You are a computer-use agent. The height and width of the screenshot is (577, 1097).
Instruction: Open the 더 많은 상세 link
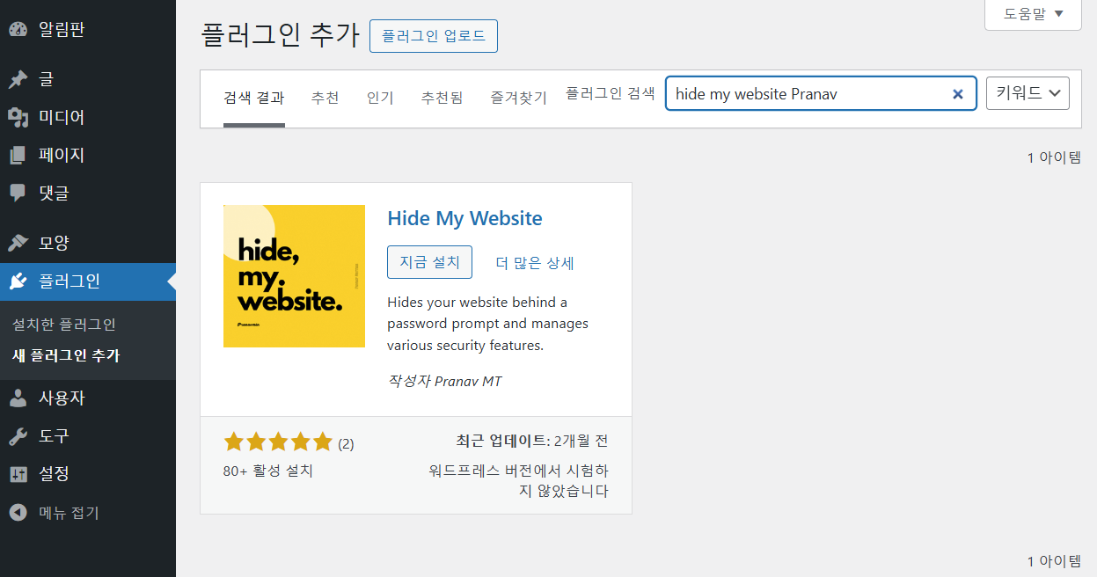pyautogui.click(x=535, y=263)
